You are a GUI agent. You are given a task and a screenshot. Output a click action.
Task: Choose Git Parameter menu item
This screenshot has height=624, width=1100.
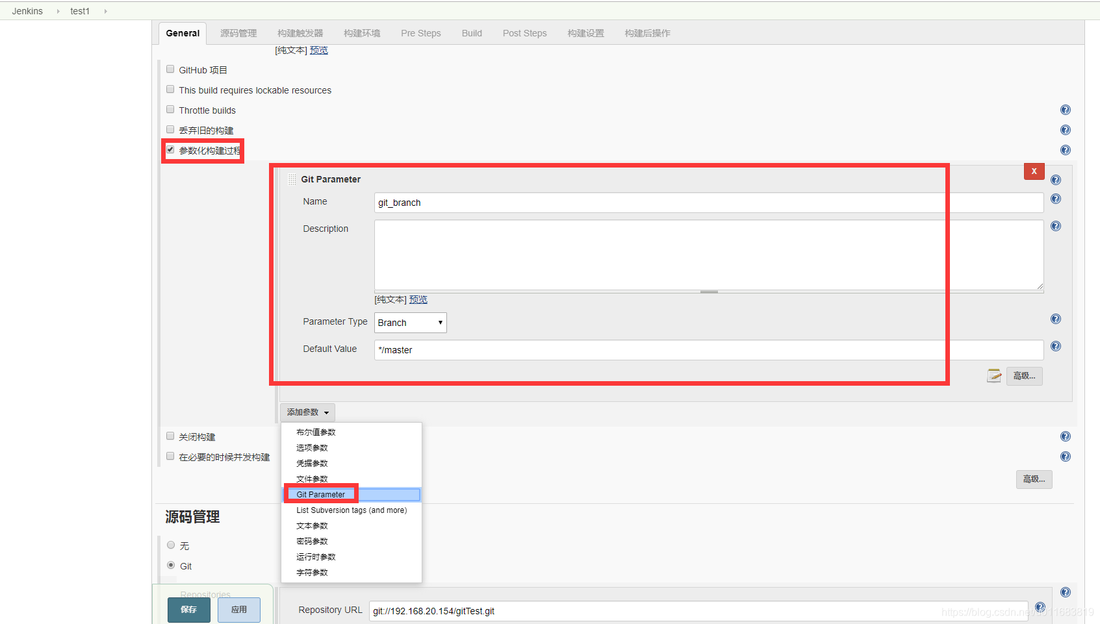(x=352, y=495)
